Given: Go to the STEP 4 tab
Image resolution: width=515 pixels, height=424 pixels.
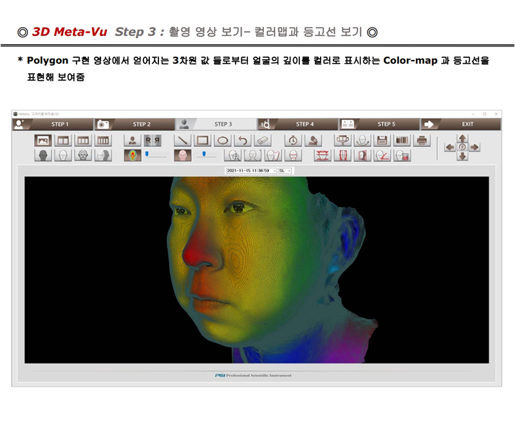Looking at the screenshot, I should pos(304,124).
